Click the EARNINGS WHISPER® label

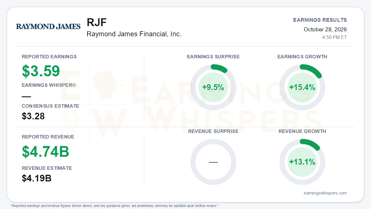click(49, 85)
